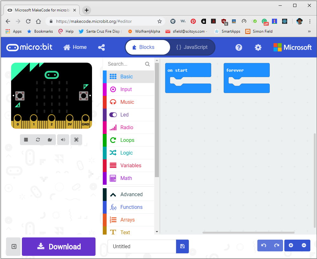Toggle slow-motion mode in simulator
The height and width of the screenshot is (259, 317).
50,140
